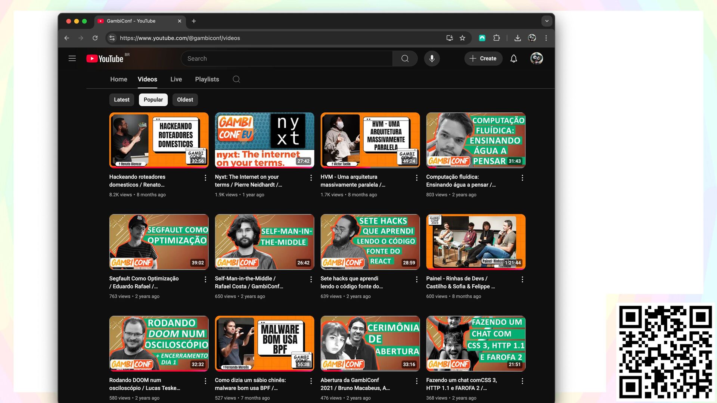
Task: Click the '8.2K views' text
Action: [x=121, y=195]
